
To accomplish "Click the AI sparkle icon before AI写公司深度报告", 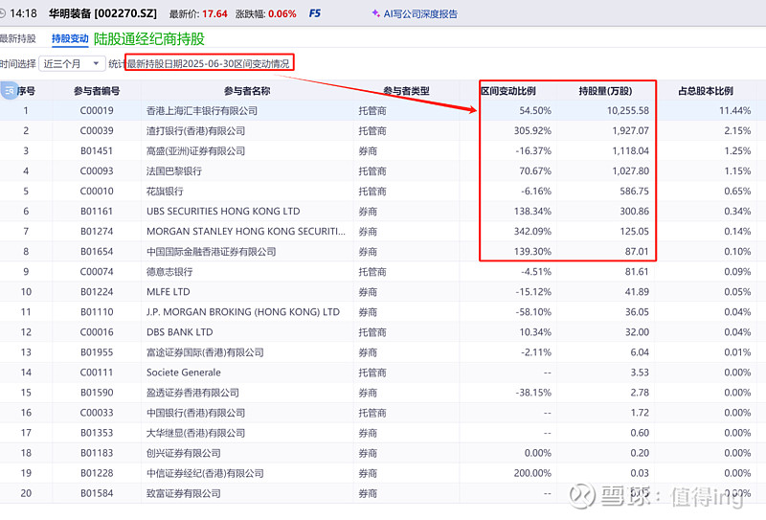I will point(375,13).
